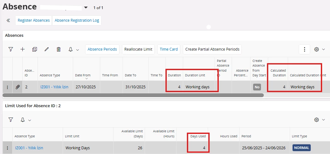Open row menu for Absence ID 2
The height and width of the screenshot is (154, 330).
[x=8, y=87]
